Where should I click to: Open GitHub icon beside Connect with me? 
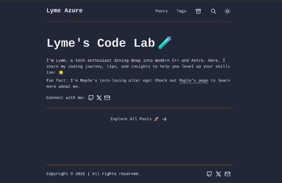(91, 98)
